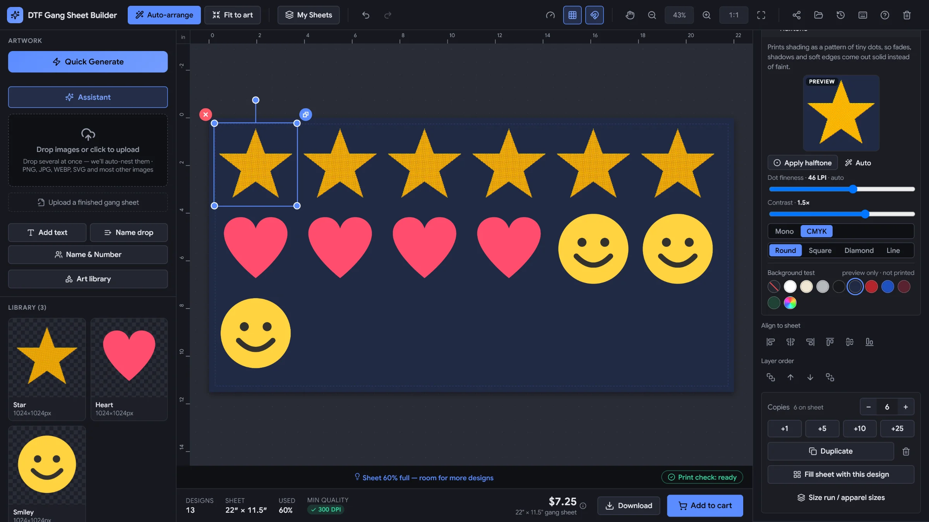929x522 pixels.
Task: Click the 1:1 zoom button
Action: coord(734,15)
